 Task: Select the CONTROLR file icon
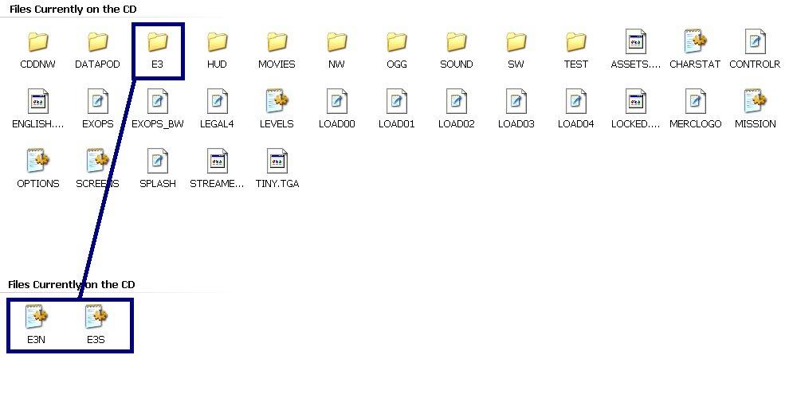pos(756,41)
